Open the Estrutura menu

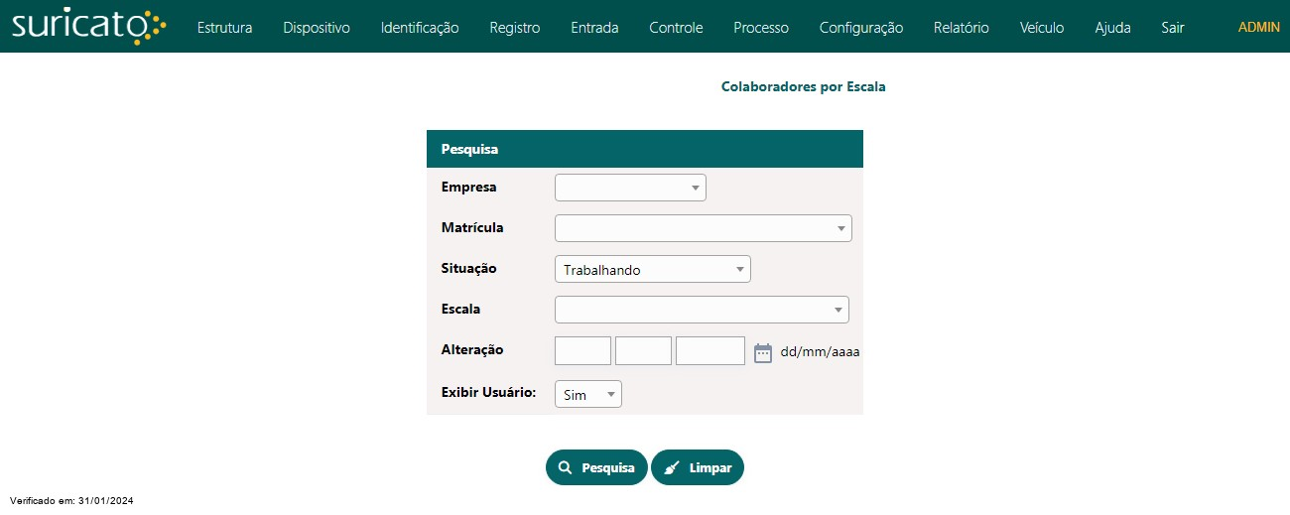[x=224, y=28]
